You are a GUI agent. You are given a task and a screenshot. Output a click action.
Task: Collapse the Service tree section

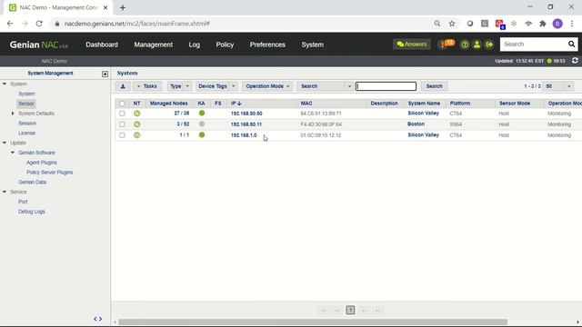5,192
